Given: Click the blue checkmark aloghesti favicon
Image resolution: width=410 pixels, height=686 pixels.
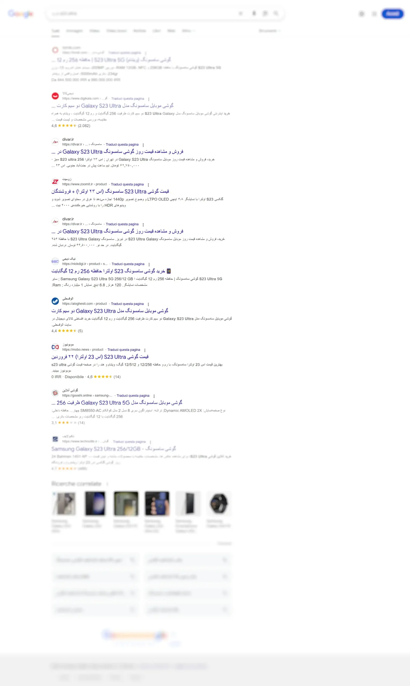Looking at the screenshot, I should 55,301.
